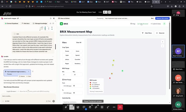Viewport: 186px width, 112px height.
Task: Open the From date picker field
Action: [x=72, y=86]
